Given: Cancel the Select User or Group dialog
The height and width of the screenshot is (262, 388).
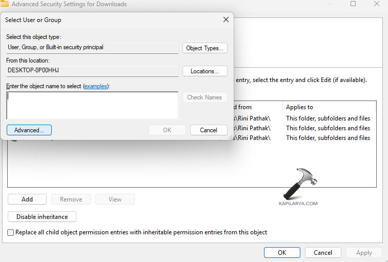Looking at the screenshot, I should click(x=209, y=130).
